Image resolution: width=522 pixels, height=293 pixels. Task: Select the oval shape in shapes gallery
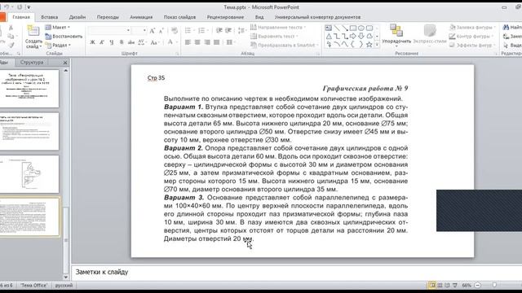(x=361, y=28)
